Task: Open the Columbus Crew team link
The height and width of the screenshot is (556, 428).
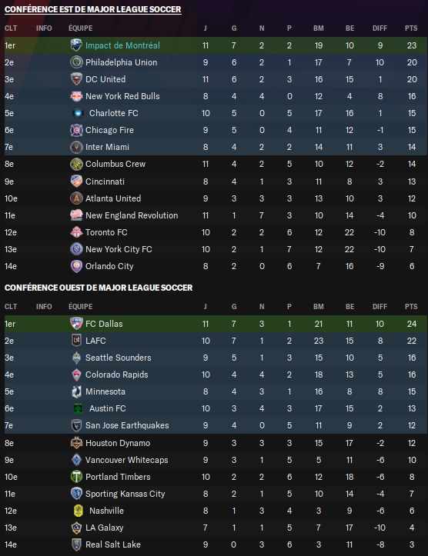Action: [x=115, y=164]
